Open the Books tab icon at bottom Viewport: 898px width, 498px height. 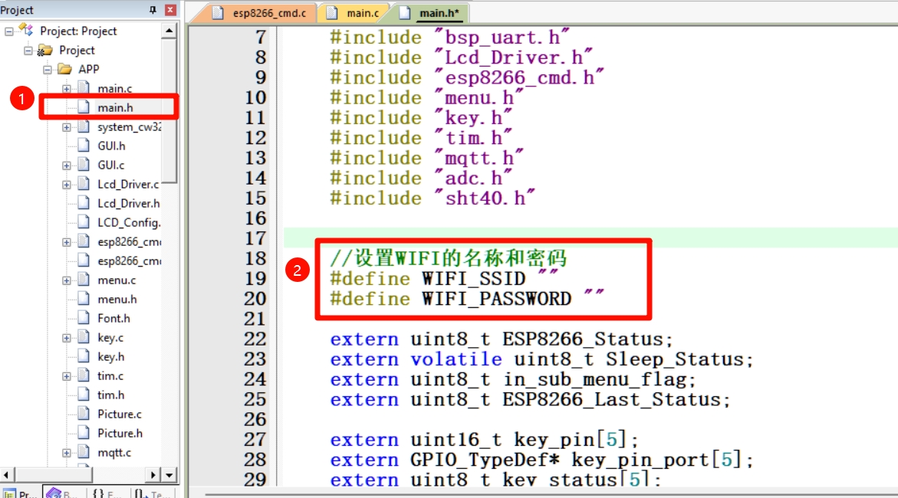pyautogui.click(x=54, y=493)
